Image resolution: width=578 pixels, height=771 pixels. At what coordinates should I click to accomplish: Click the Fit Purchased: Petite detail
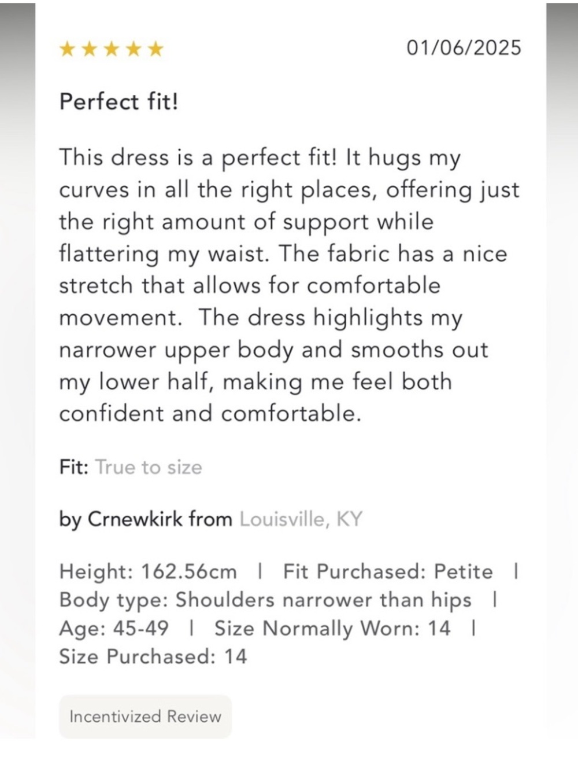click(388, 572)
